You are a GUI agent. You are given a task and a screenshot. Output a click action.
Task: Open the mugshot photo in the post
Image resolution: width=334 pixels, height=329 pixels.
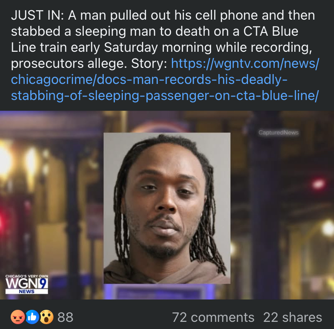(x=167, y=208)
